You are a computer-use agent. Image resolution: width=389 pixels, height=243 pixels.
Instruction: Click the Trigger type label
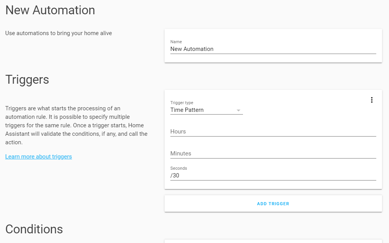click(x=182, y=103)
